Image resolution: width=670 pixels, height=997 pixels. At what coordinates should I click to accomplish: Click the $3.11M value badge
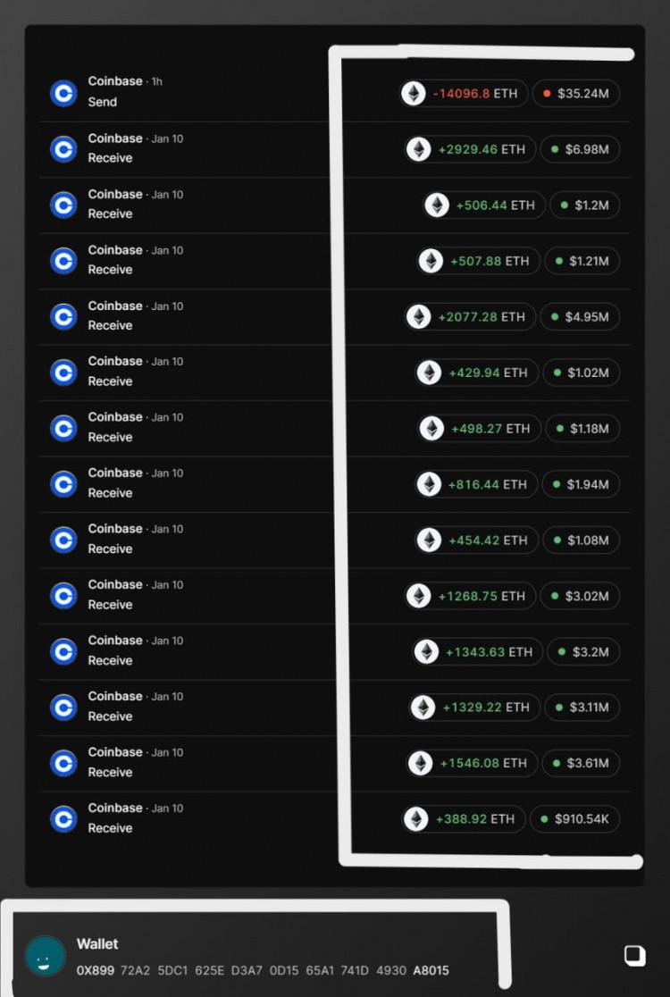pos(583,708)
